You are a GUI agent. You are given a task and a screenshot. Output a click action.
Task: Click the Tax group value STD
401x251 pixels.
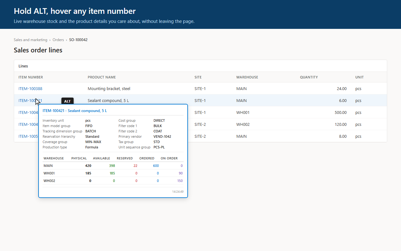tap(157, 142)
